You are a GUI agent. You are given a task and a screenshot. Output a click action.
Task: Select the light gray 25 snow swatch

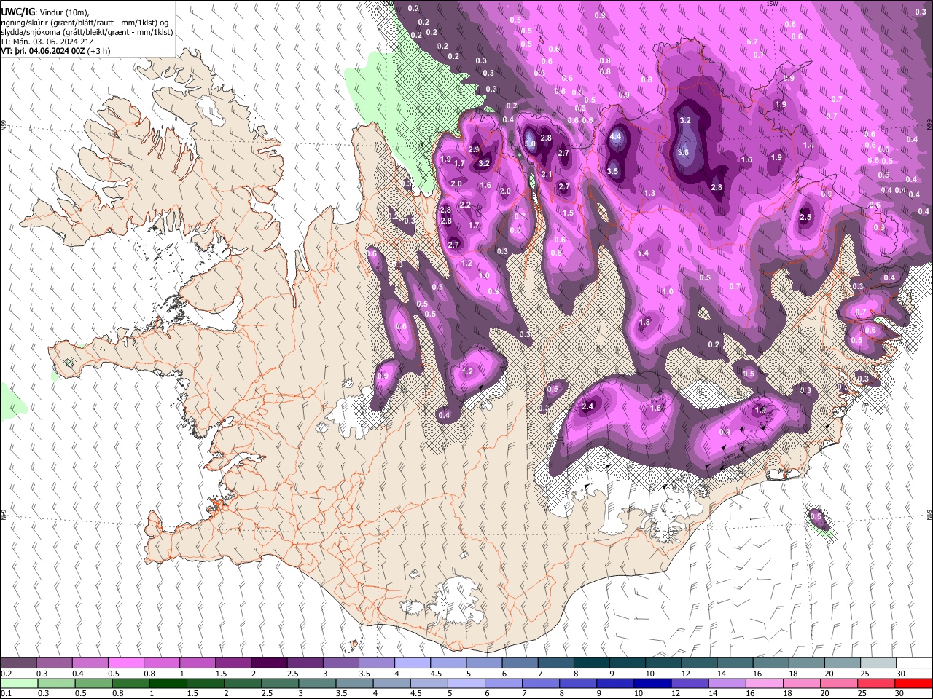[x=878, y=663]
